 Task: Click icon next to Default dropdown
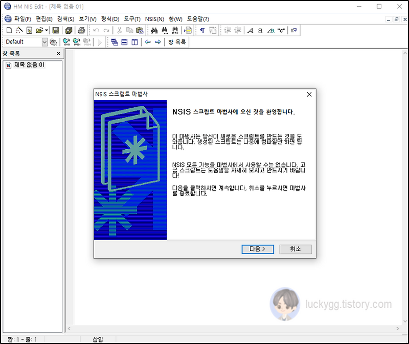[x=53, y=42]
